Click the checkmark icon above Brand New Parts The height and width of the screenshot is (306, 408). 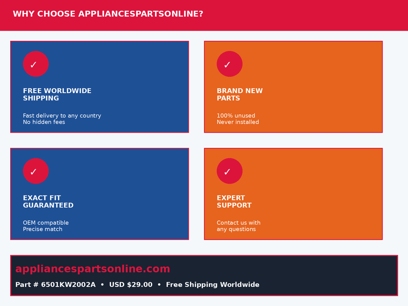pyautogui.click(x=229, y=64)
